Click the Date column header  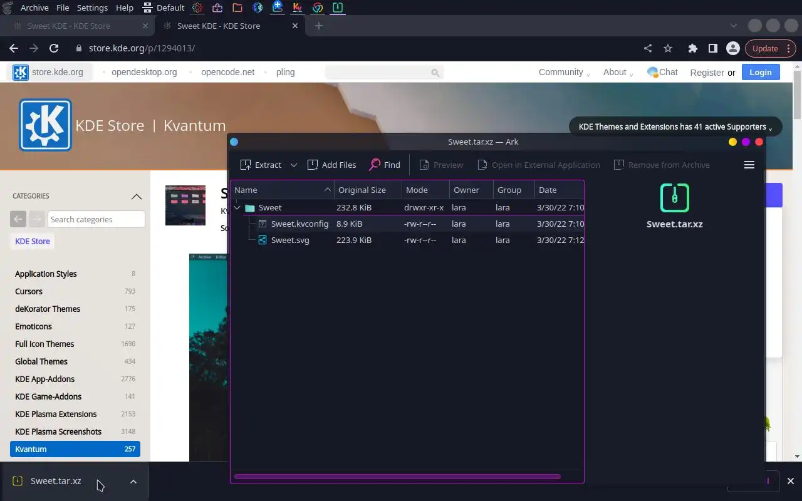tap(559, 190)
